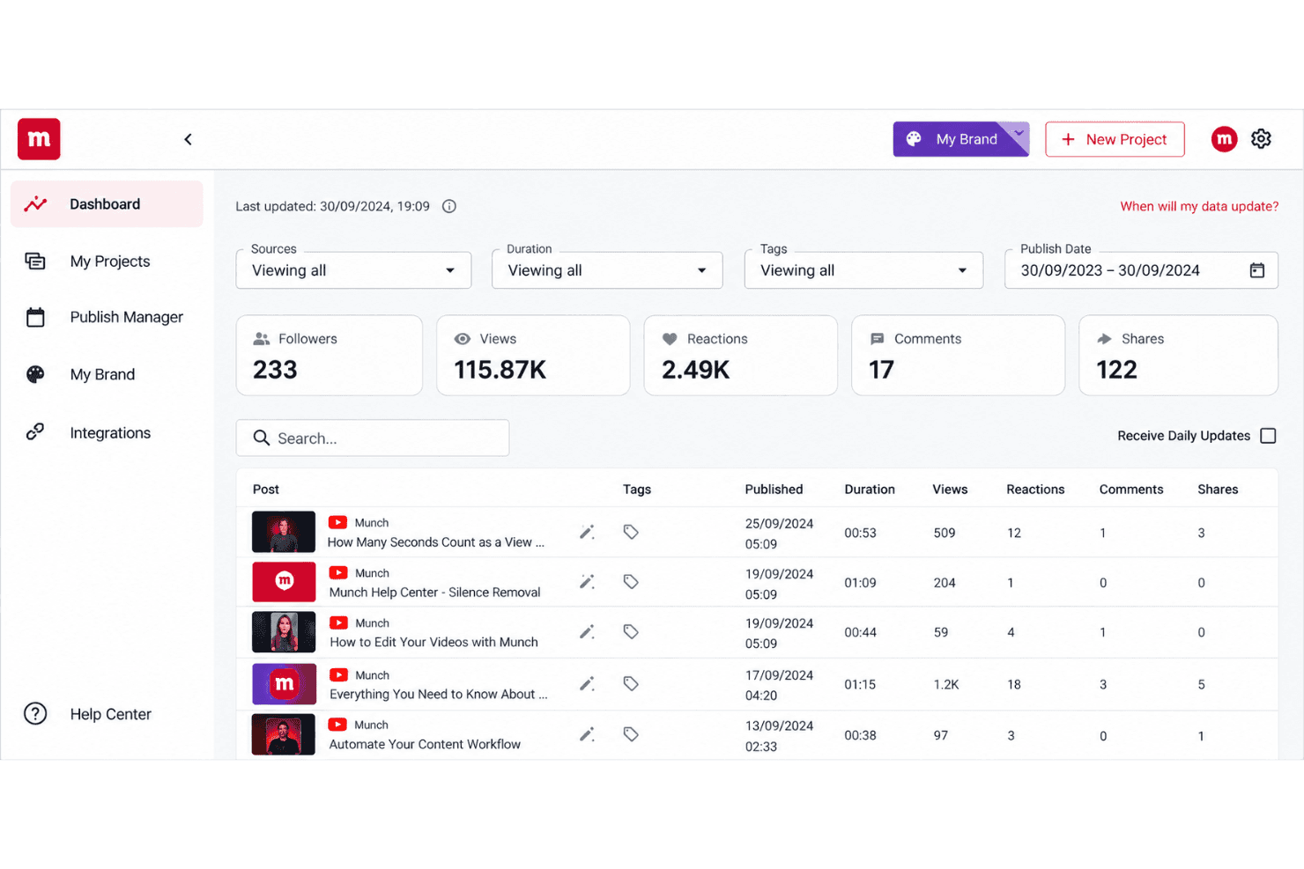
Task: Click the Followers stat card
Action: tap(330, 356)
